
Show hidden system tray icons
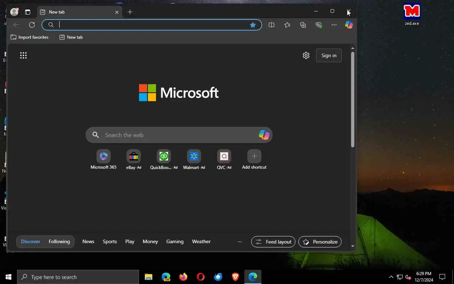[x=391, y=277]
